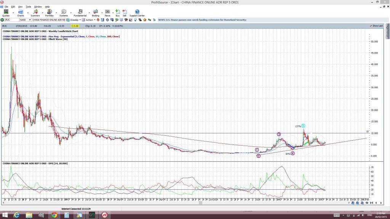
Task: Click the green circle icon beside symbol field
Action: pyautogui.click(x=2, y=20)
